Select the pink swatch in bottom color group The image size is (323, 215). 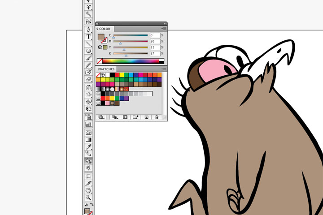tap(107, 103)
